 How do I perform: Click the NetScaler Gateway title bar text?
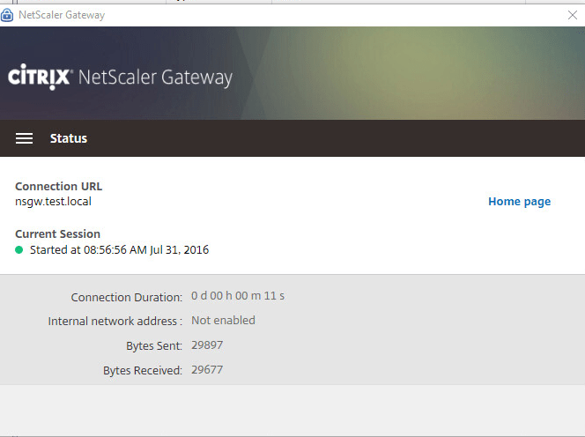click(62, 15)
